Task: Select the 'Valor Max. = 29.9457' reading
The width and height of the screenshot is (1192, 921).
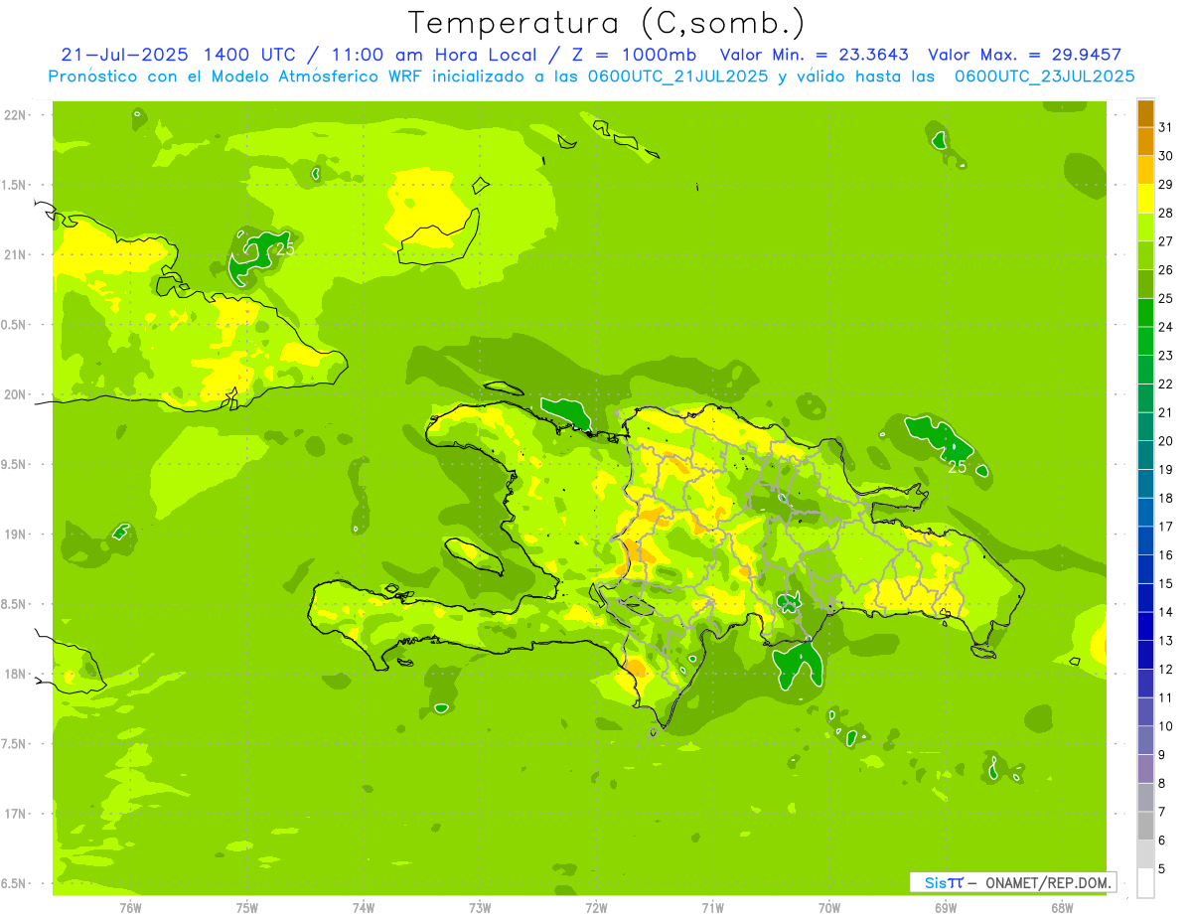Action: click(1025, 55)
